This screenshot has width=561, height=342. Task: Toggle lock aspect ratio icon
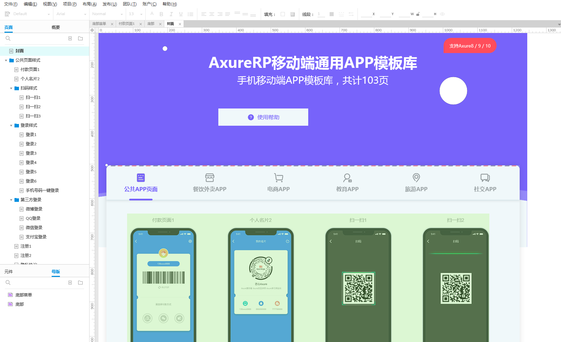tap(418, 14)
